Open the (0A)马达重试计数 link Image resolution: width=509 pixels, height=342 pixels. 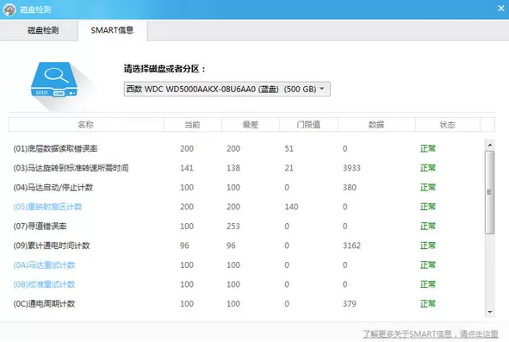(44, 265)
